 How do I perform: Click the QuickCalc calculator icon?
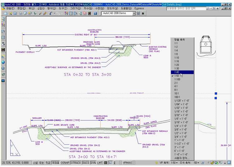[89, 14]
